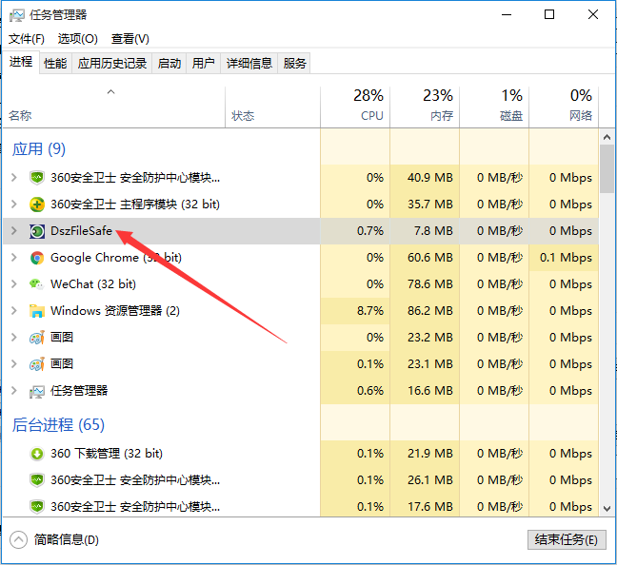Click the 结束任务 button
The width and height of the screenshot is (617, 565).
pyautogui.click(x=566, y=540)
